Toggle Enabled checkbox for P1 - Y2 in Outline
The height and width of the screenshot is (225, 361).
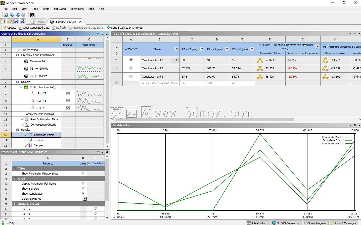click(x=68, y=93)
